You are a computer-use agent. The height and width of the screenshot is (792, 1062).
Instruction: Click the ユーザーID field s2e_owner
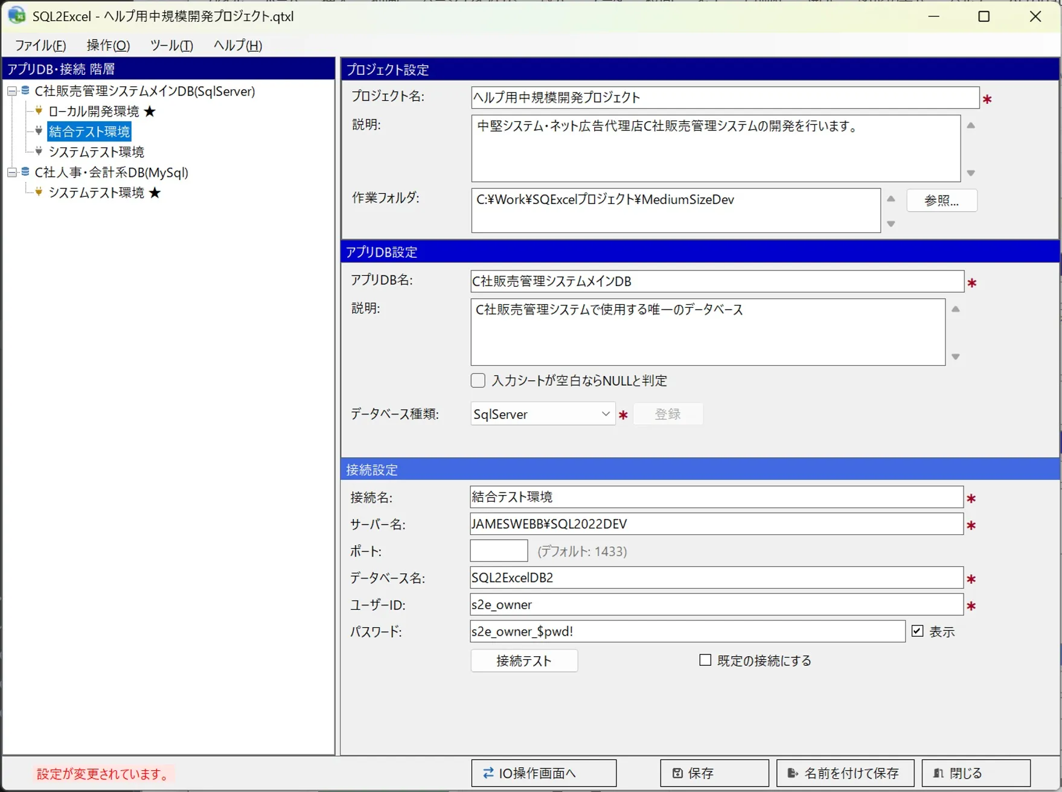pos(717,604)
